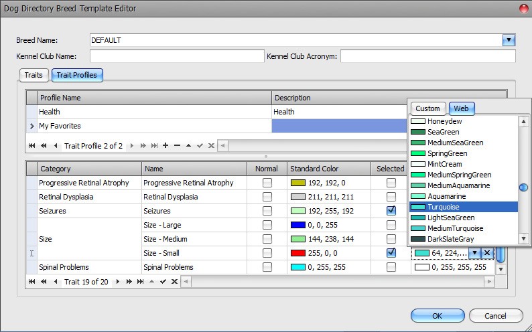532x332 pixels.
Task: Go to first trait in Trait navigator
Action: pyautogui.click(x=32, y=282)
